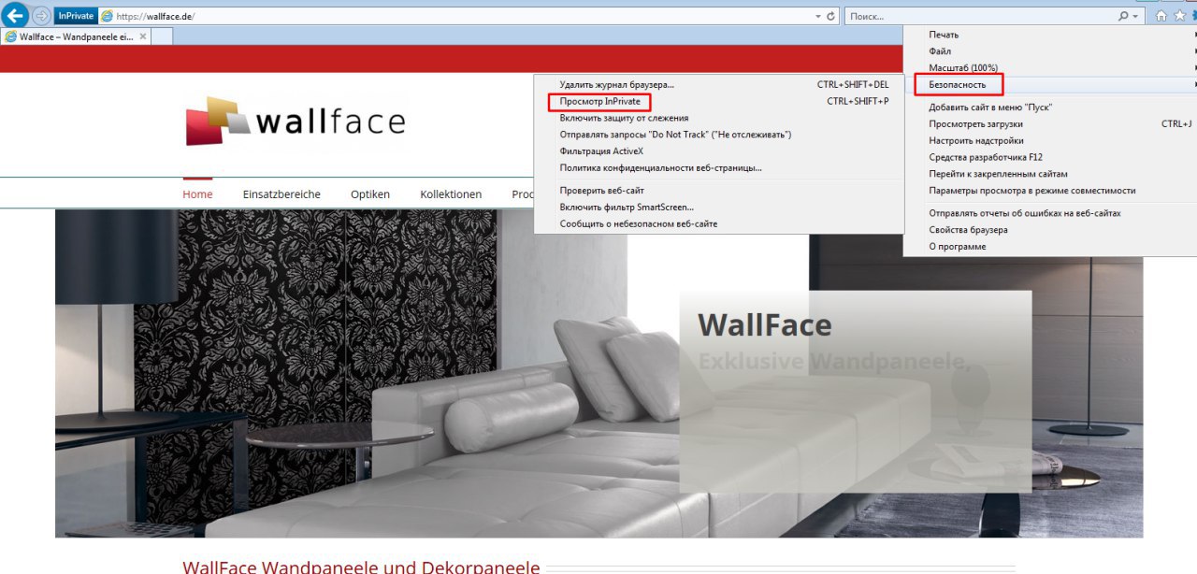The width and height of the screenshot is (1197, 574).
Task: Click the Поиск search input field
Action: click(979, 16)
